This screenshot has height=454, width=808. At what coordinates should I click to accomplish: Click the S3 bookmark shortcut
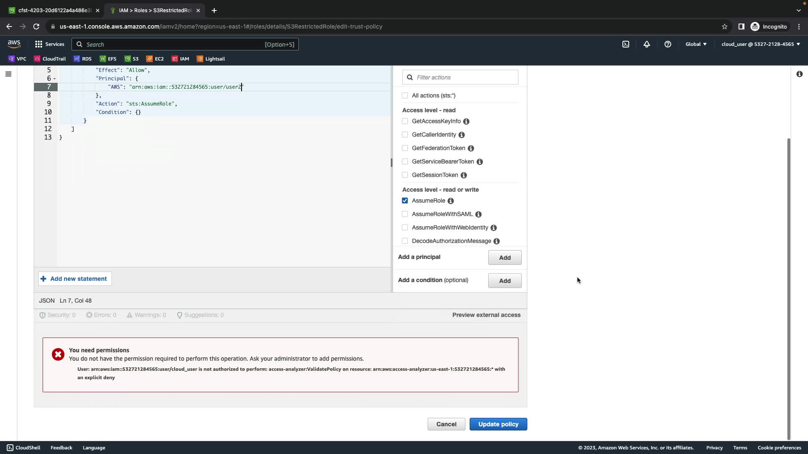132,59
